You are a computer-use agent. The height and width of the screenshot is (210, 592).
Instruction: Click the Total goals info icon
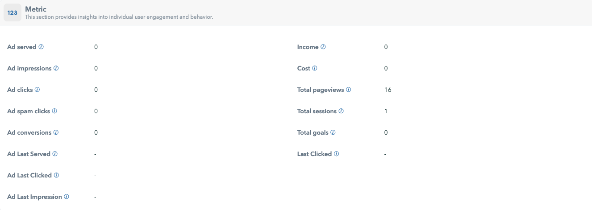click(x=333, y=132)
